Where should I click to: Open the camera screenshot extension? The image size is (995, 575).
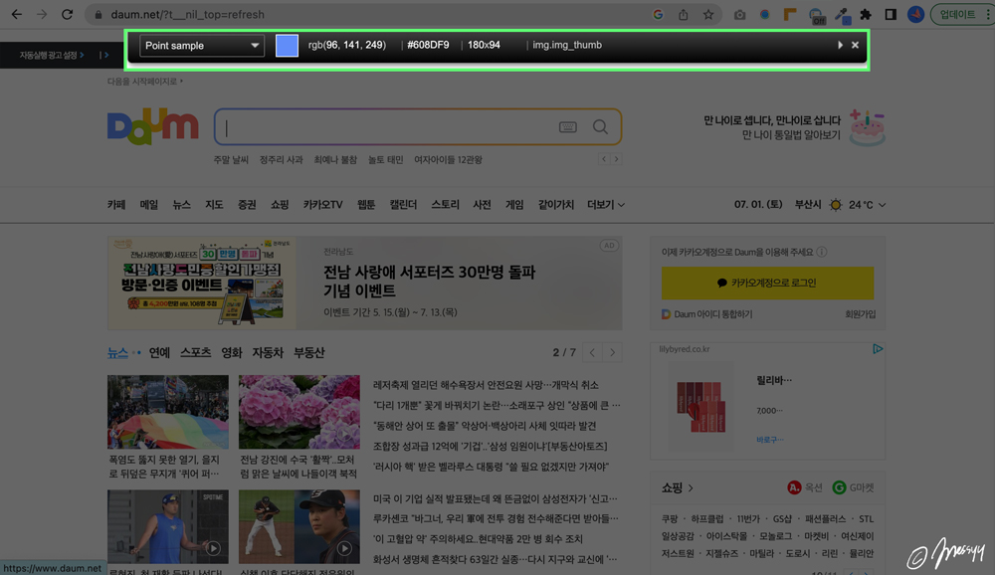(x=739, y=14)
